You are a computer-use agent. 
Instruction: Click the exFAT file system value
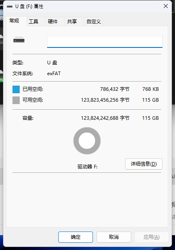[x=54, y=74]
